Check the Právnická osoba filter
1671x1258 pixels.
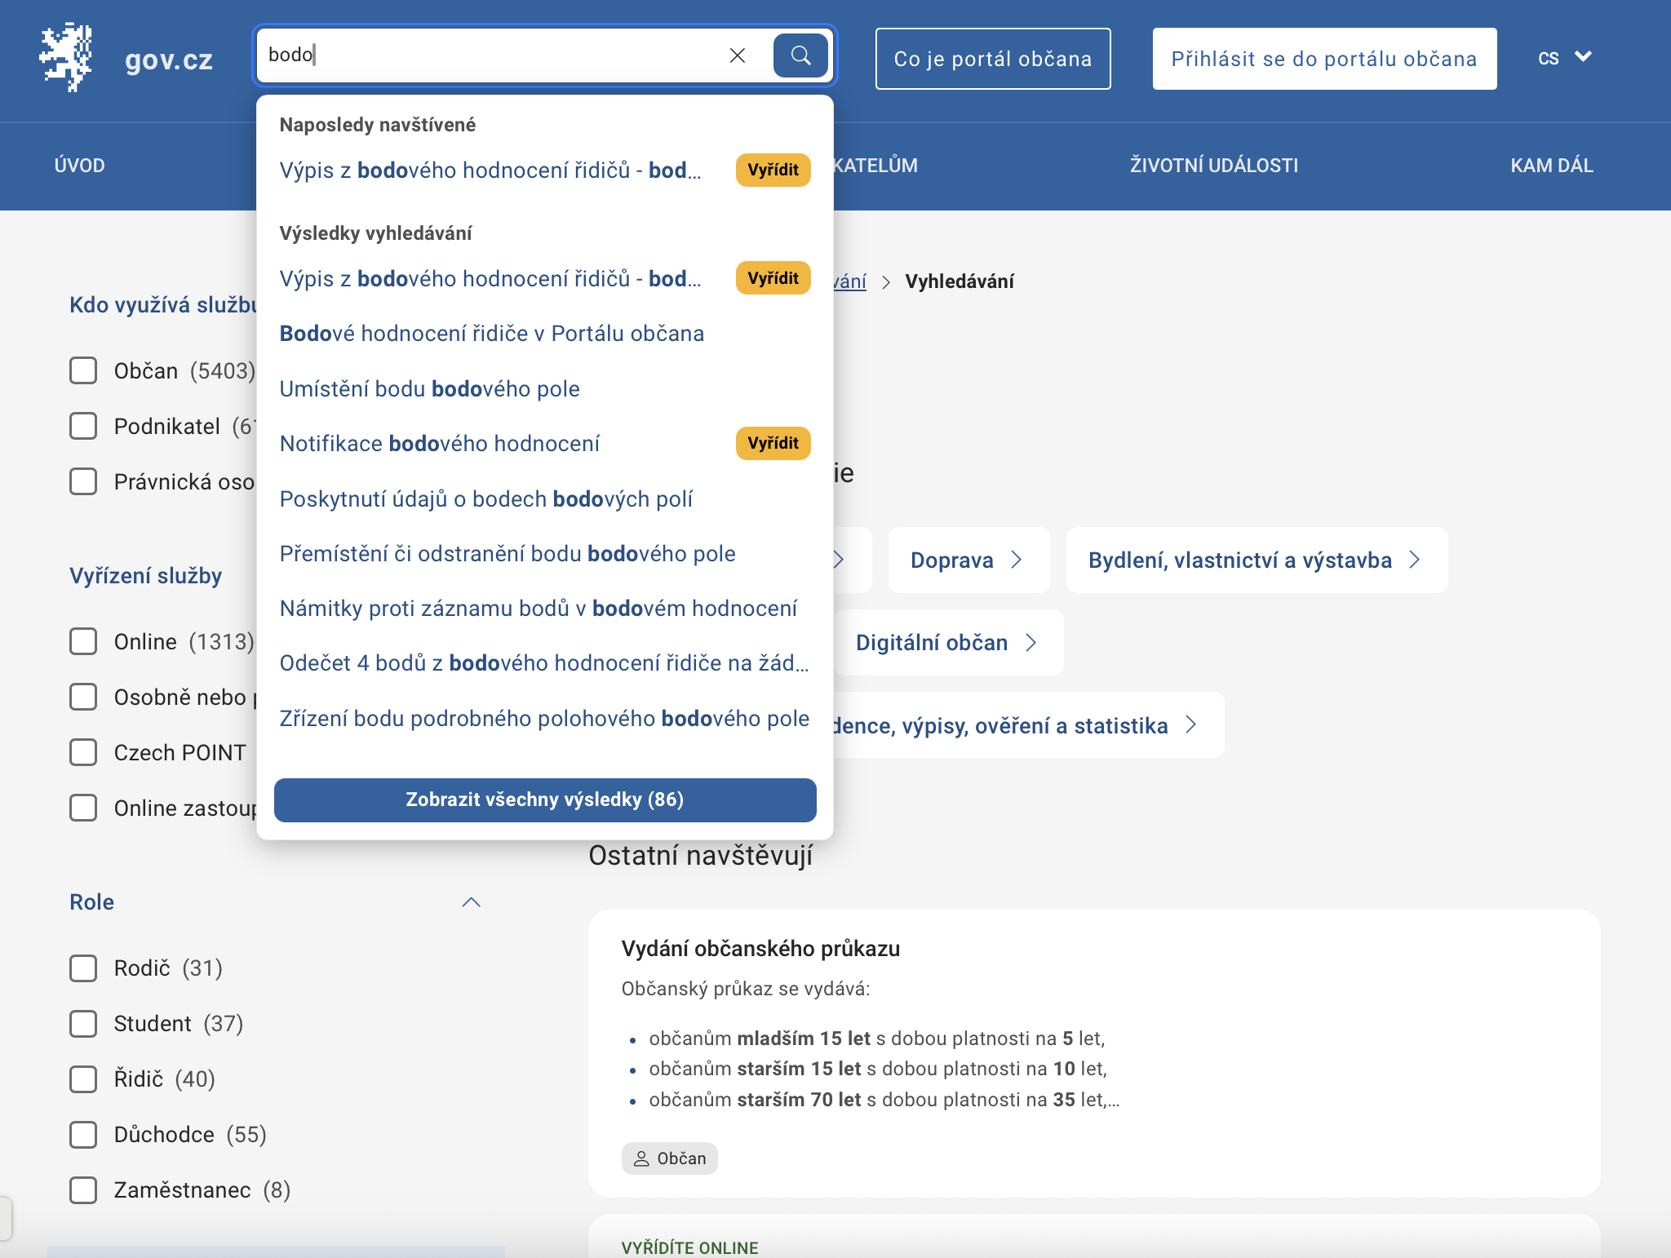click(x=83, y=481)
